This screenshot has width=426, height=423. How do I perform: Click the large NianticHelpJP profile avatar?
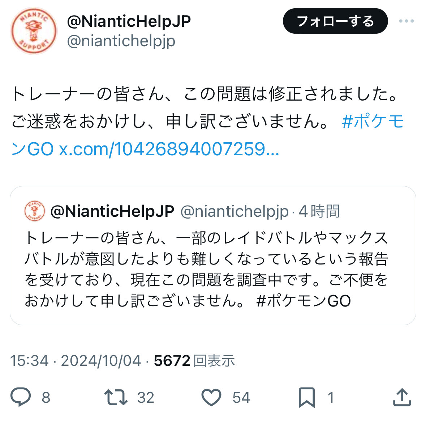coord(34,31)
